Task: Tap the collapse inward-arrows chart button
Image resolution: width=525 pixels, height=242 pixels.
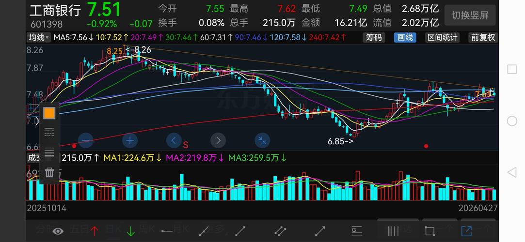Action: (x=262, y=141)
